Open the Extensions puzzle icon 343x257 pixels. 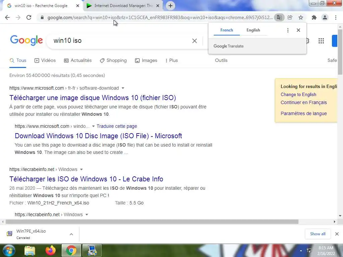(x=314, y=17)
